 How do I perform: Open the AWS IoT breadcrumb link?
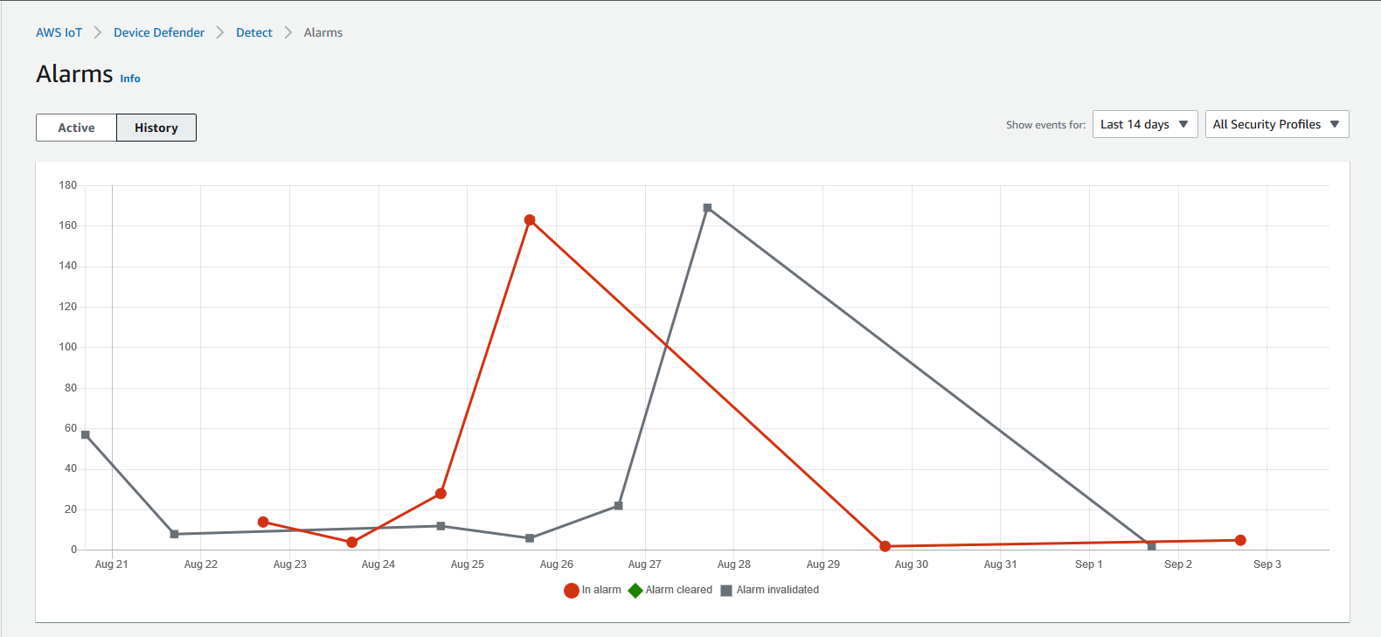click(59, 31)
